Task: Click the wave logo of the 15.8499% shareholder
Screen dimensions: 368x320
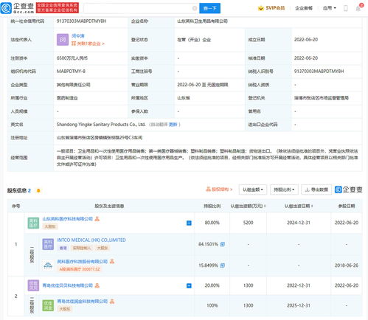Action: tap(48, 265)
